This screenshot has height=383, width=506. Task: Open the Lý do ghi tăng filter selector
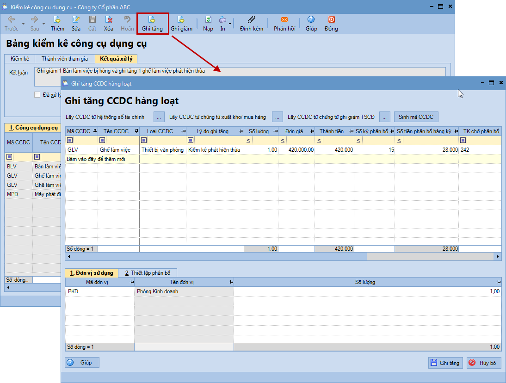[191, 140]
